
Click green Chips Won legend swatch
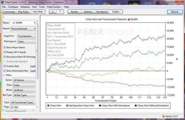48,106
